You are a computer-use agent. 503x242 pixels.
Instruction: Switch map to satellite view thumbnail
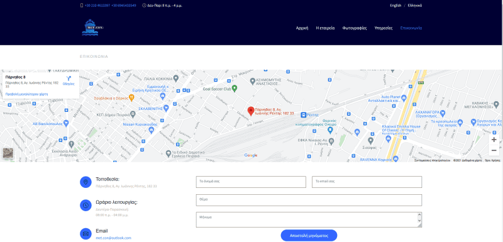[8, 153]
